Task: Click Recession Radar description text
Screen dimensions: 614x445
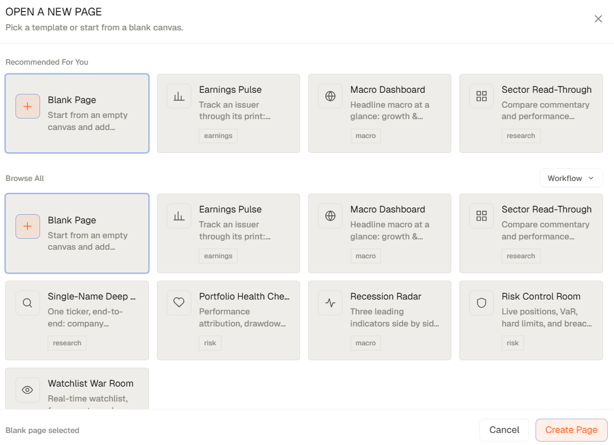Action: (x=394, y=317)
